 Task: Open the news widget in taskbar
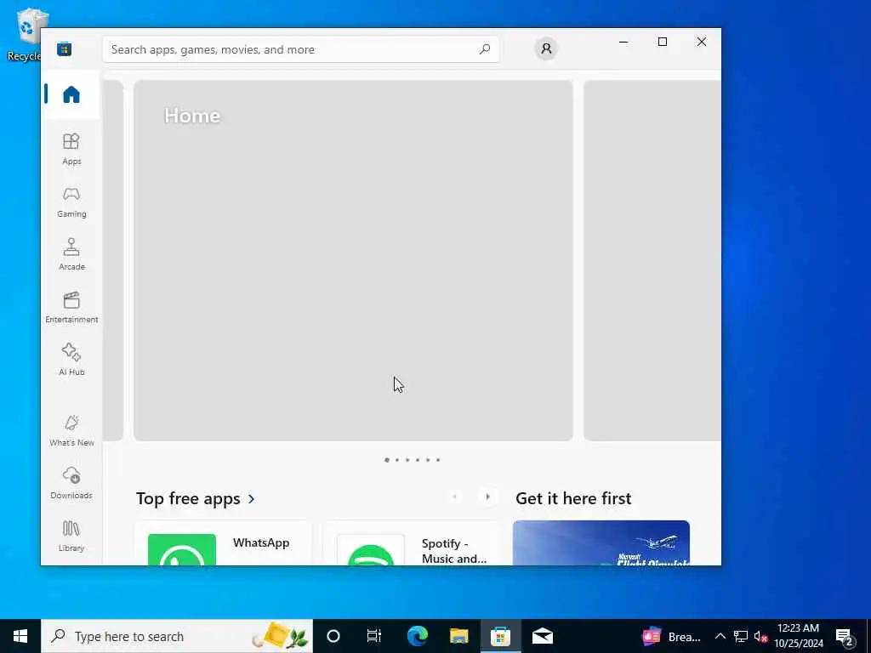[672, 636]
